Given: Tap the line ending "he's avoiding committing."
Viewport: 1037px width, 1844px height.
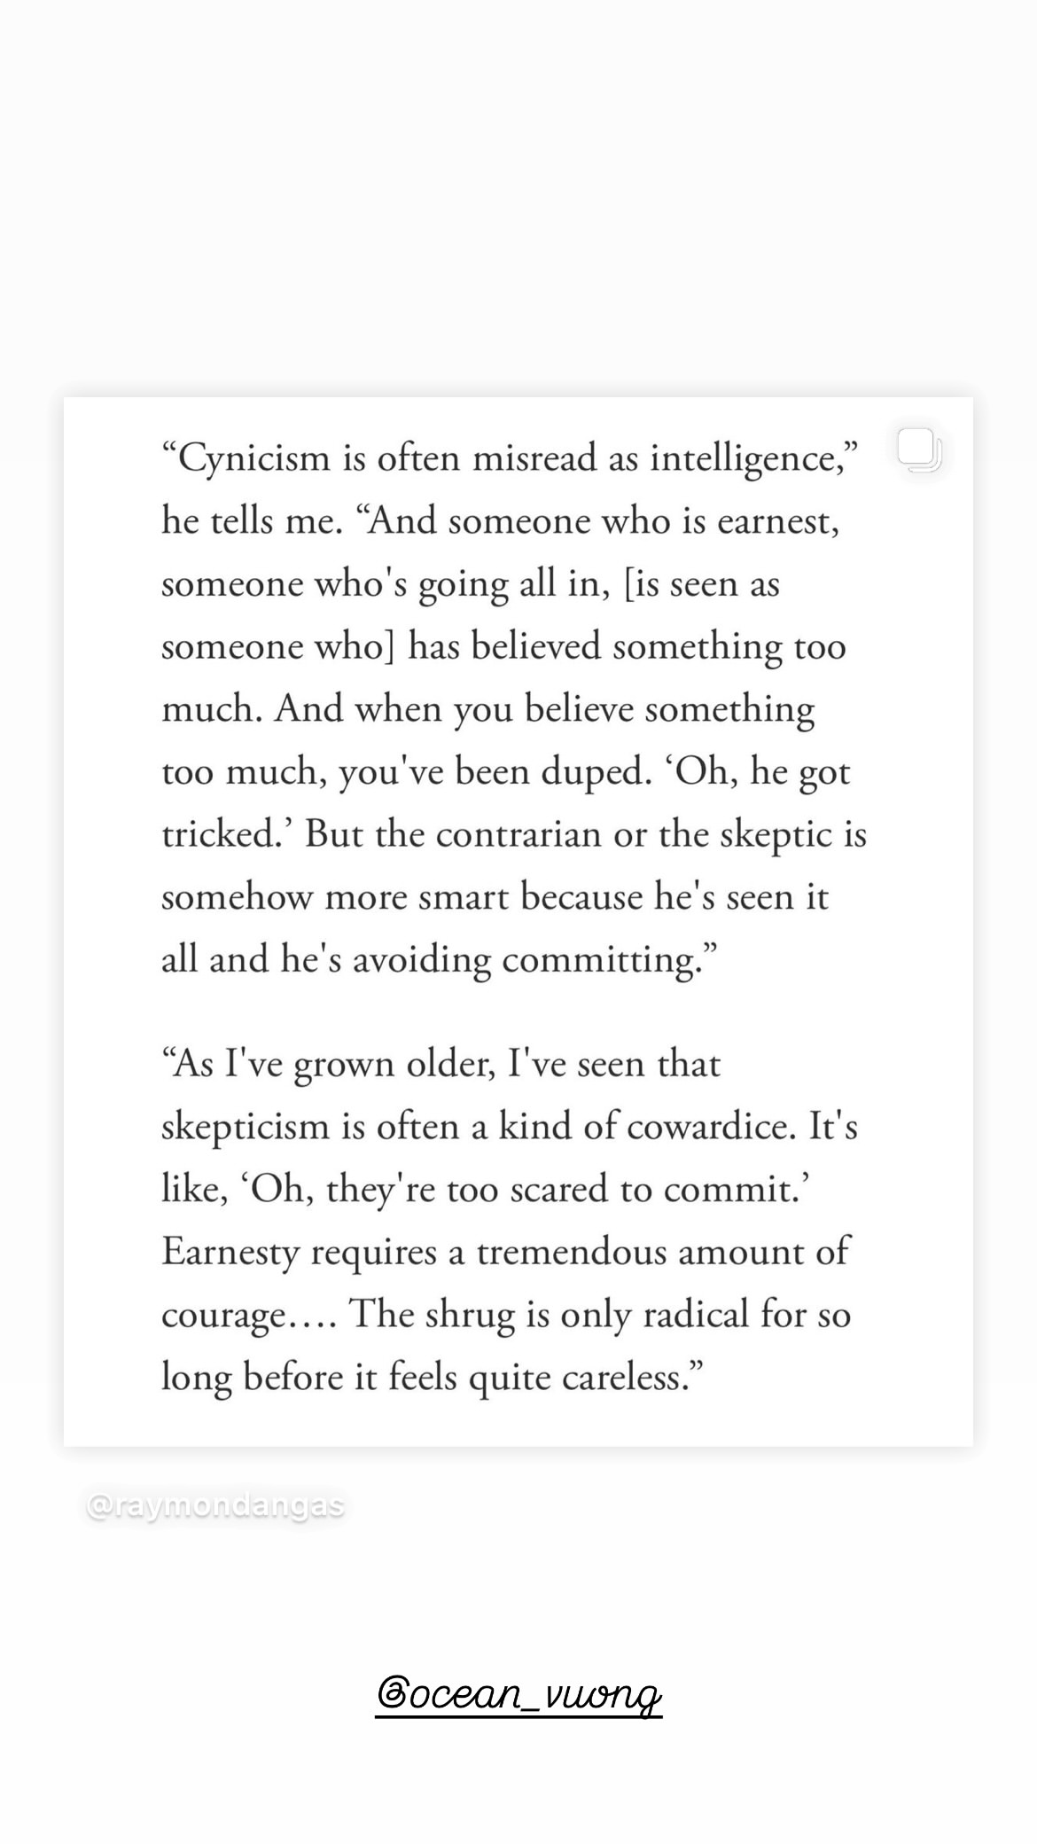Looking at the screenshot, I should pos(438,960).
